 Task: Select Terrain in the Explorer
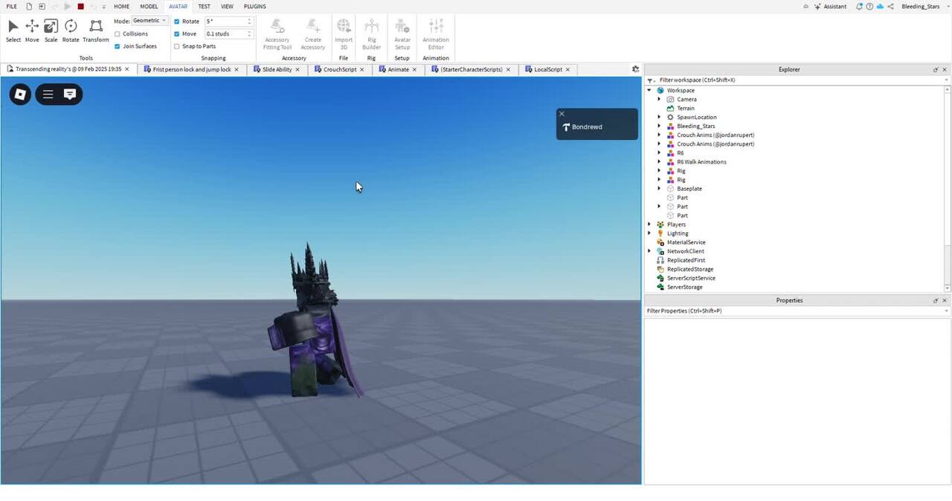pos(685,108)
